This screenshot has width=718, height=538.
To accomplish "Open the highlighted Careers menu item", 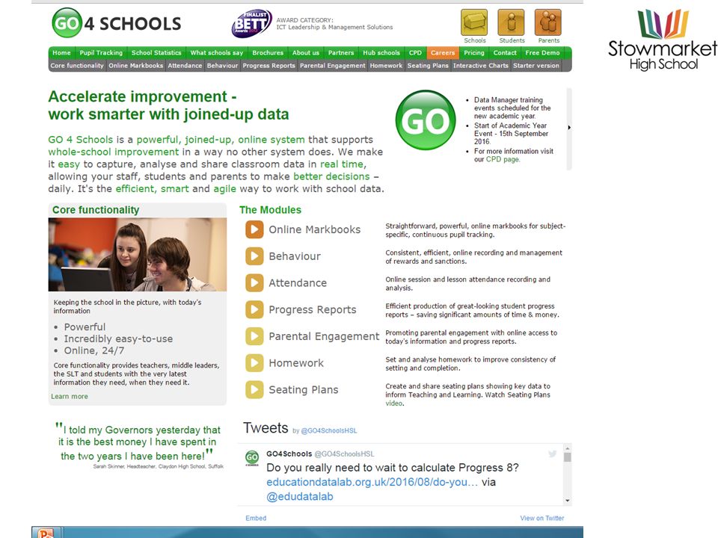I will (443, 52).
